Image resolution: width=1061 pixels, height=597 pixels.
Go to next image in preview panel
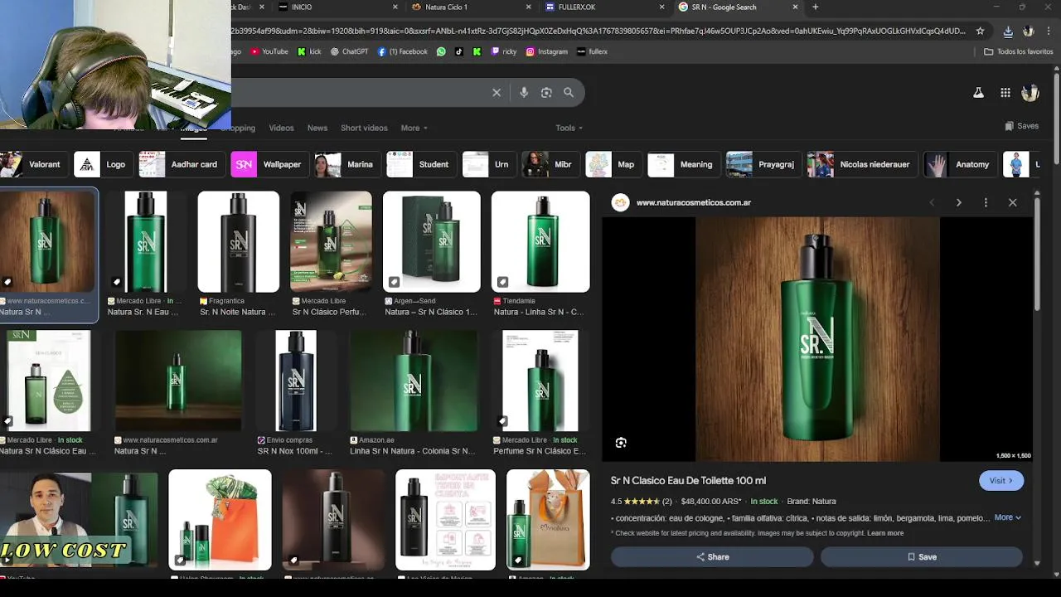tap(959, 202)
